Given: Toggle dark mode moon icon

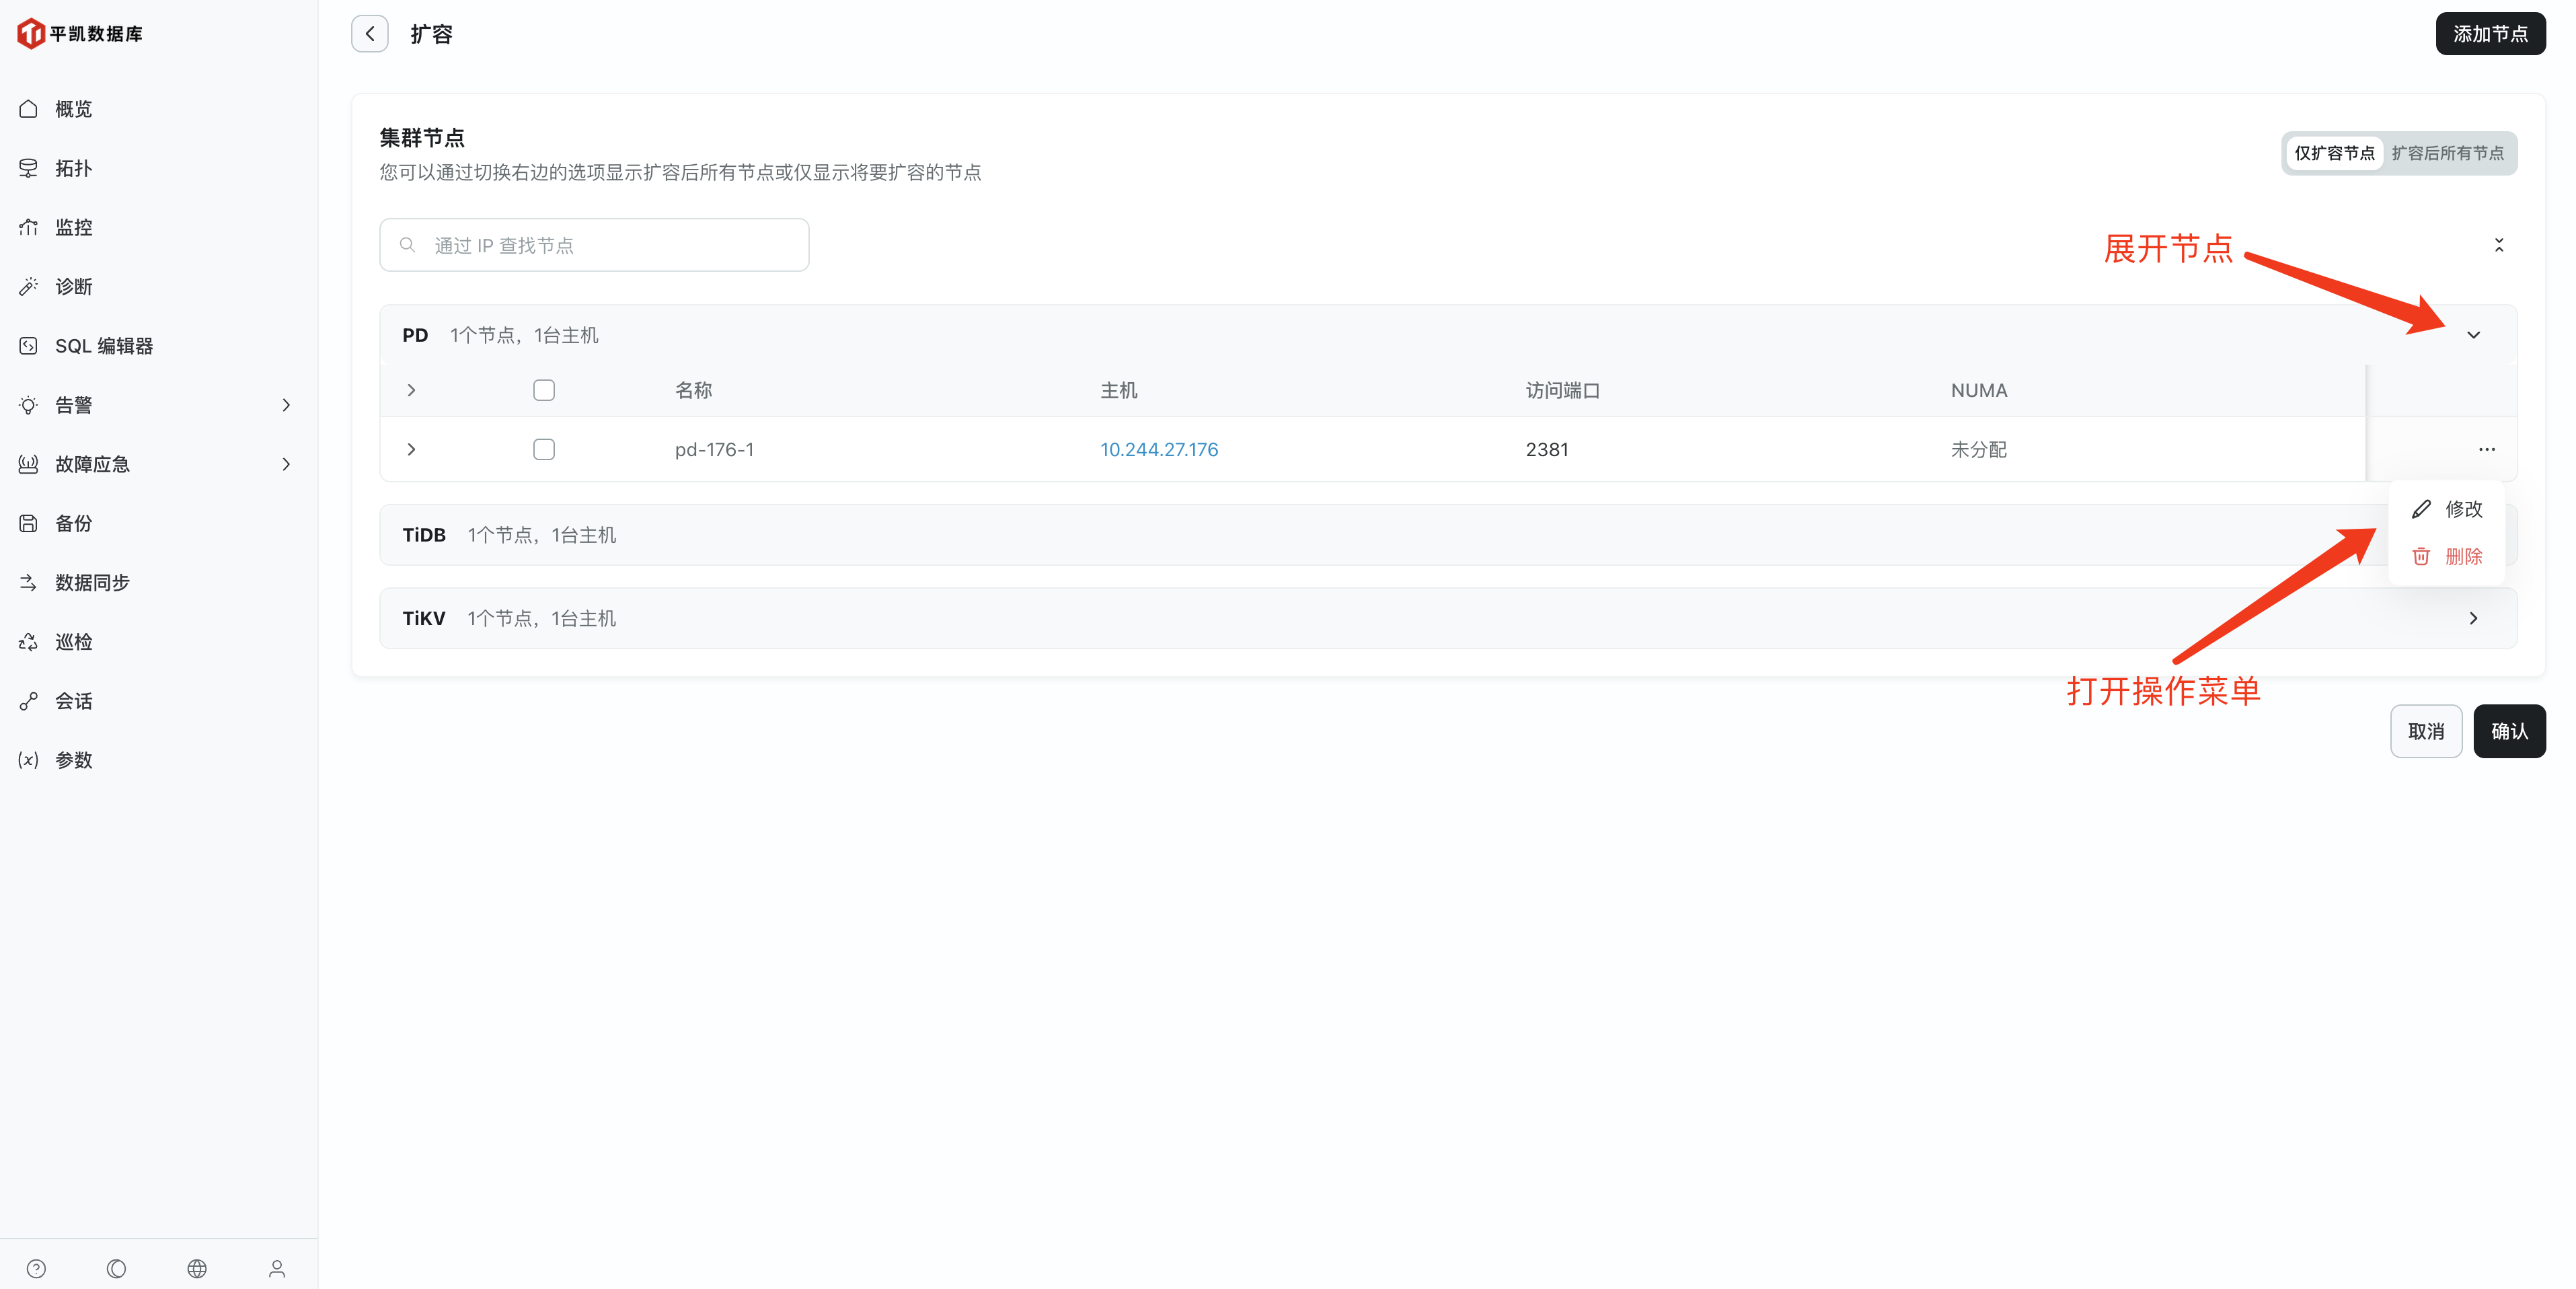Looking at the screenshot, I should click(116, 1268).
